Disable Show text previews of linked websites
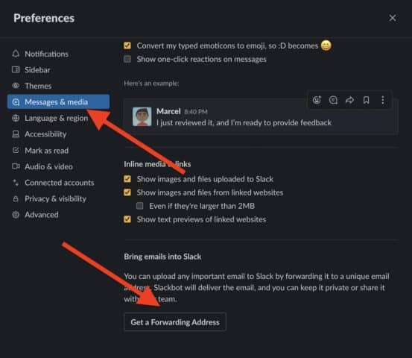Screen dimensions: 412x358 point(127,219)
